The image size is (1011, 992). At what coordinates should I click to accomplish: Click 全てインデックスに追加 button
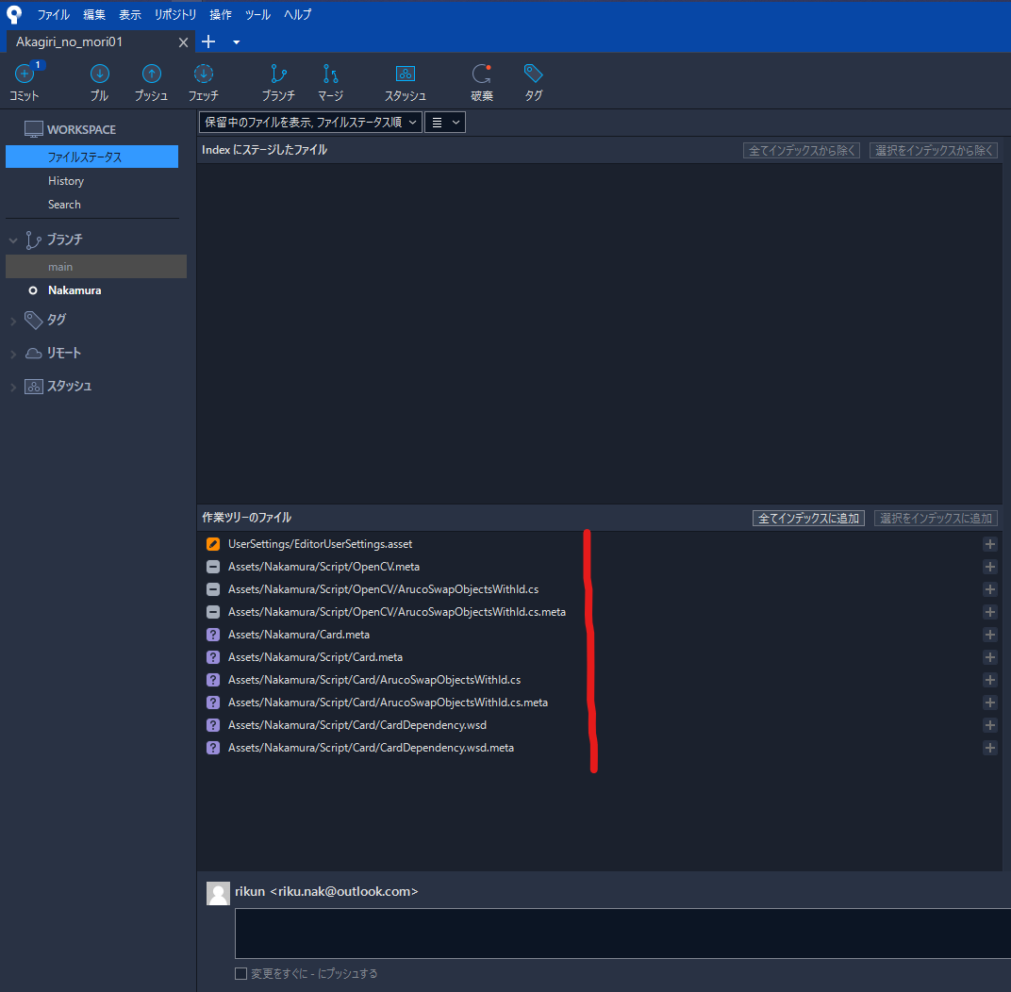pos(808,519)
